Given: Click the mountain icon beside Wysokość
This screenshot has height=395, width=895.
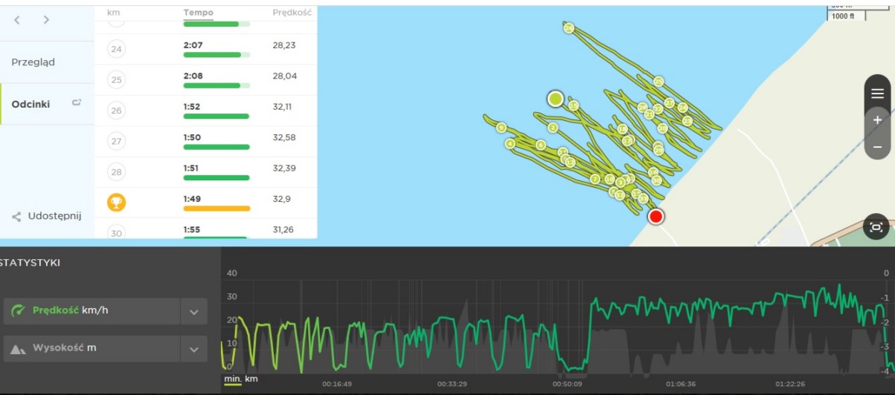Looking at the screenshot, I should tap(18, 349).
